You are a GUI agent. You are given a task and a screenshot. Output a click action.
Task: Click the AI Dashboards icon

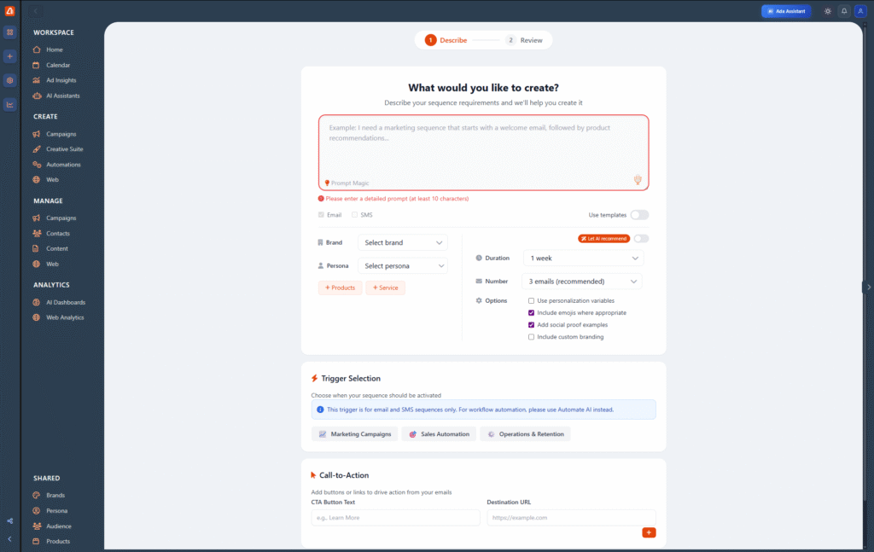tap(37, 303)
